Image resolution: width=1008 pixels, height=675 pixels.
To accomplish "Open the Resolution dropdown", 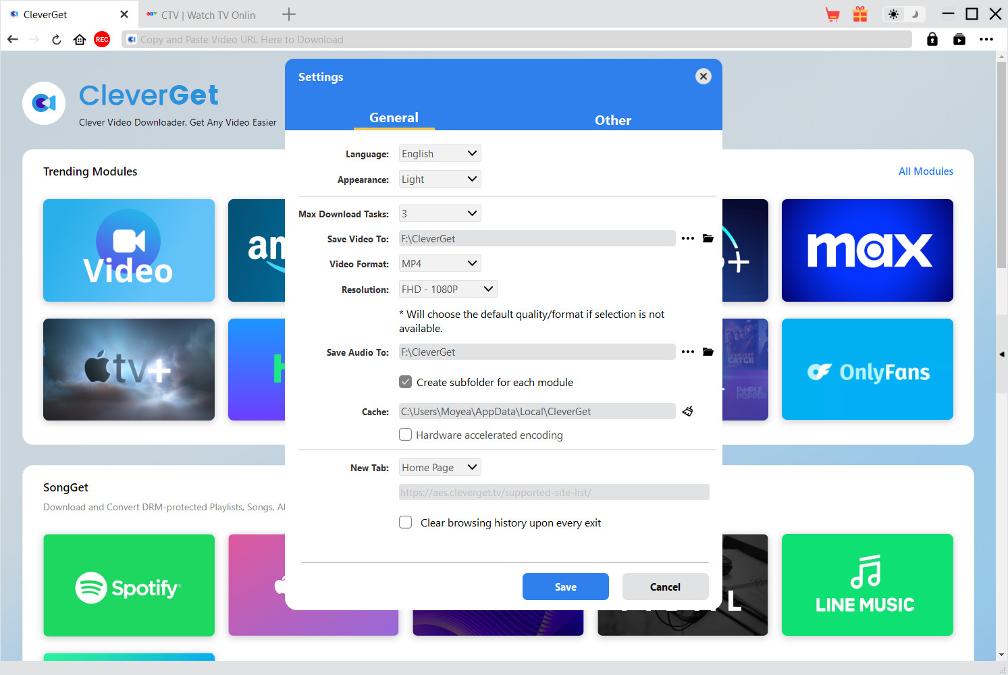I will (x=448, y=290).
